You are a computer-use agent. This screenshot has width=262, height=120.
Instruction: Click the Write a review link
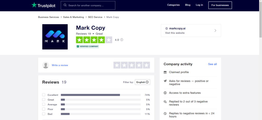pos(60,65)
